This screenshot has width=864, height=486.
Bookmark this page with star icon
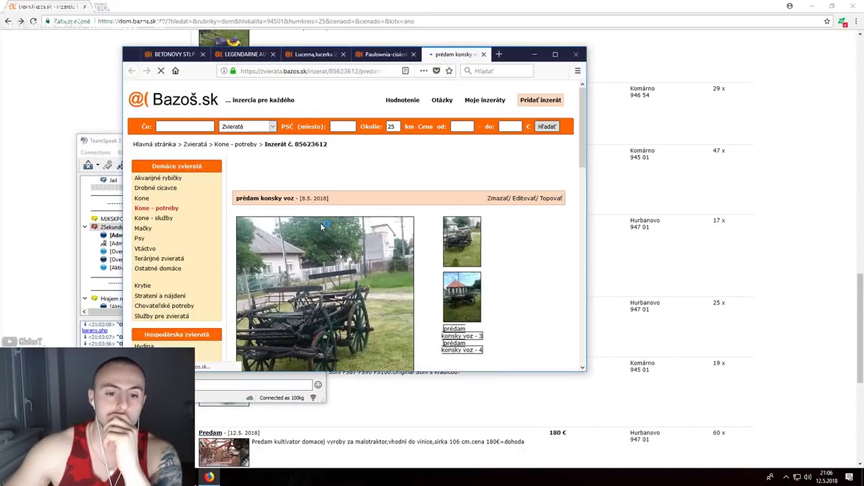coord(449,71)
